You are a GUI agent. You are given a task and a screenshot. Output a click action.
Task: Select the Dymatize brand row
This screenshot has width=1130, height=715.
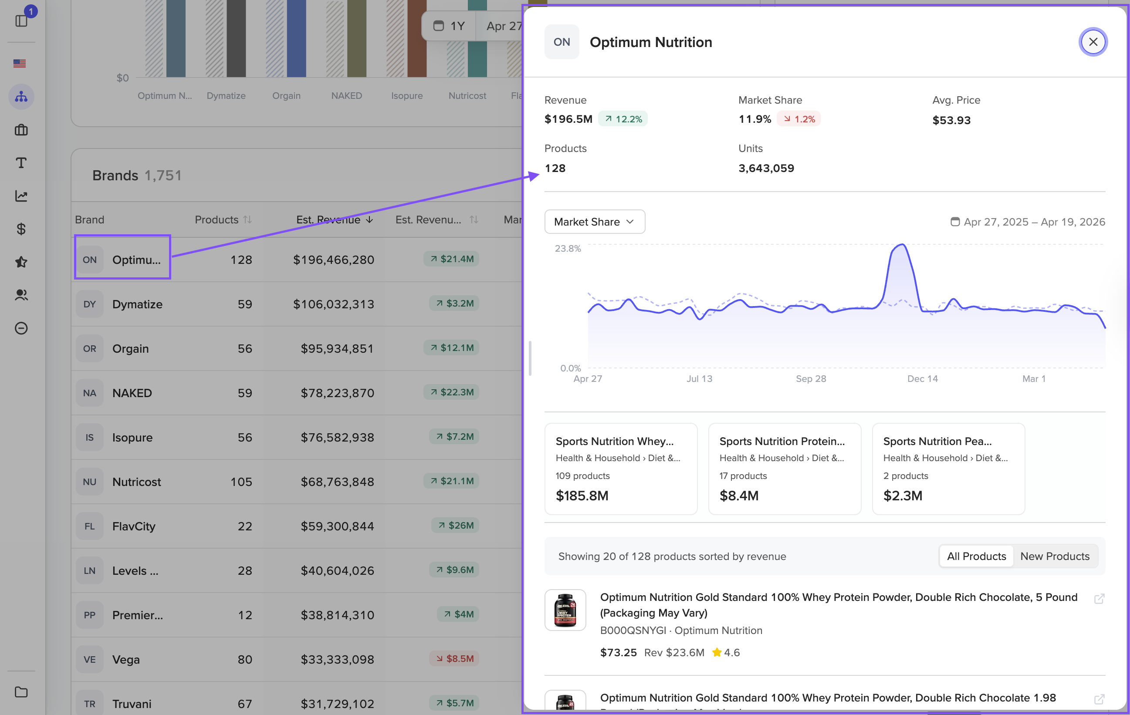(297, 304)
